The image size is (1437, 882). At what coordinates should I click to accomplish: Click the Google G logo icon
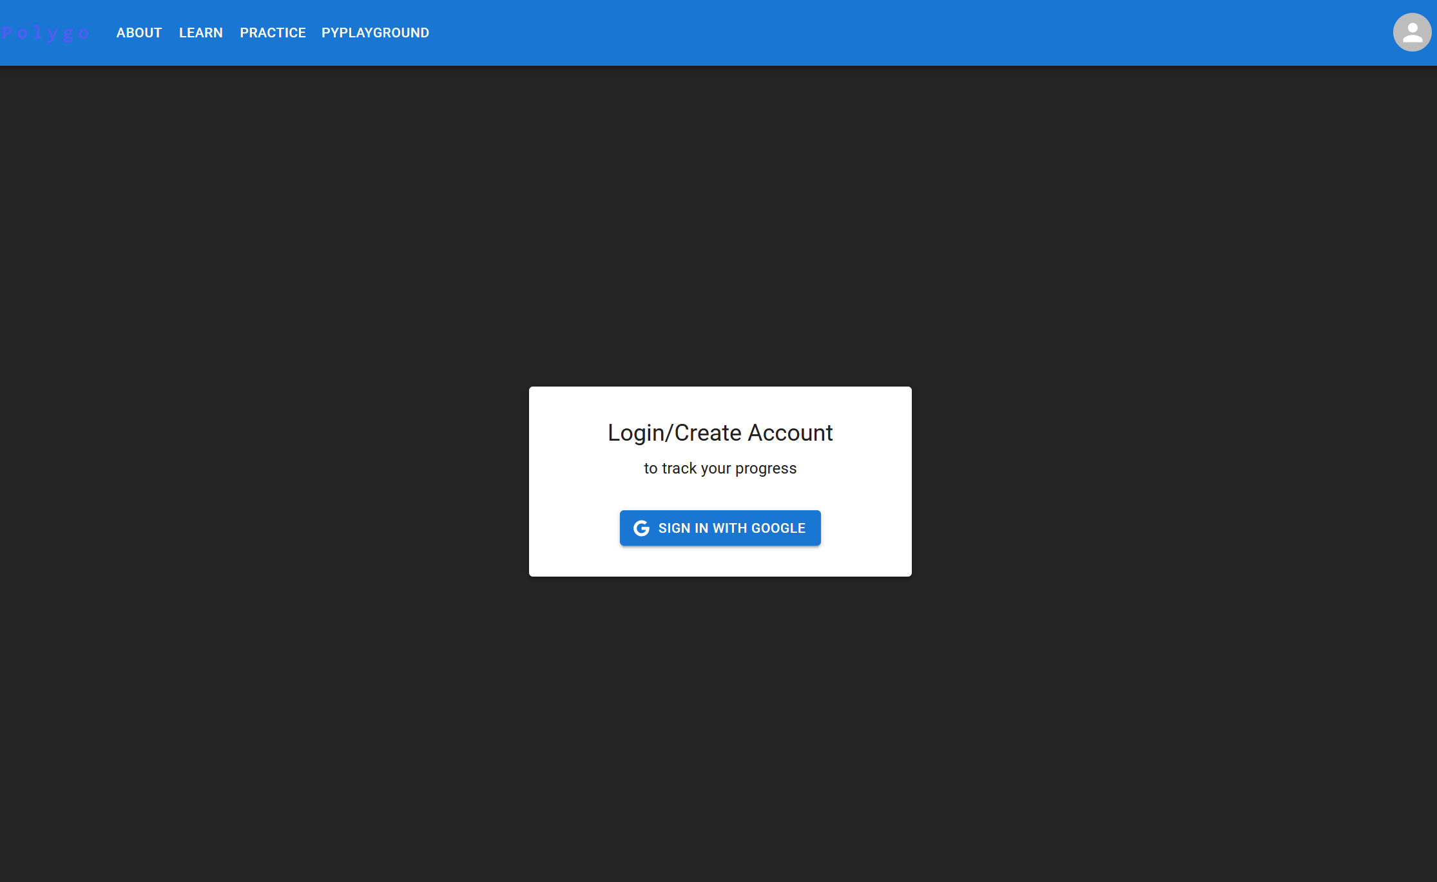pos(641,528)
